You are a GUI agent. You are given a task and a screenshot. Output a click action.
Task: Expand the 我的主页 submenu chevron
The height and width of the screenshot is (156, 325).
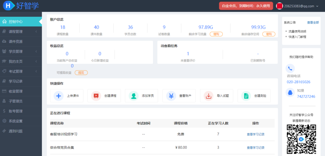click(x=36, y=61)
